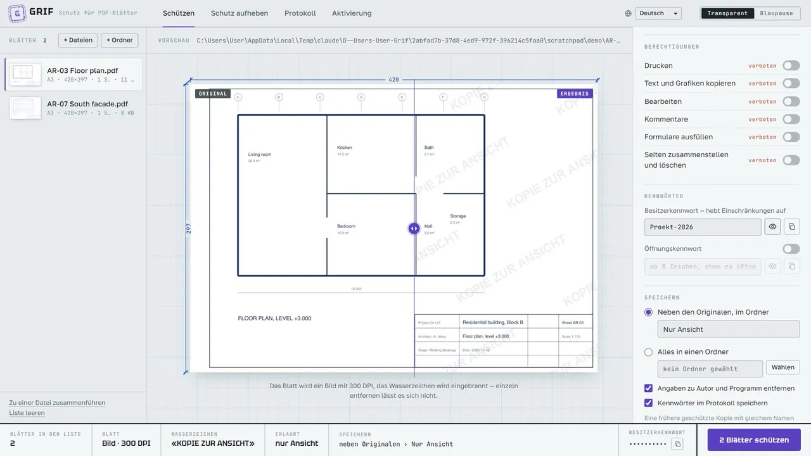
Task: Open the Schutz aufheben tab
Action: click(x=239, y=13)
